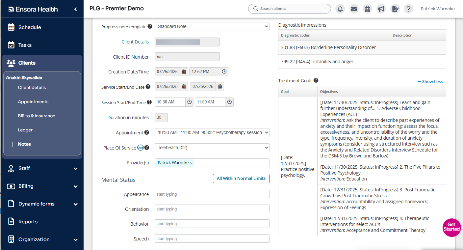Click the Show Less link
This screenshot has width=463, height=250.
click(430, 81)
